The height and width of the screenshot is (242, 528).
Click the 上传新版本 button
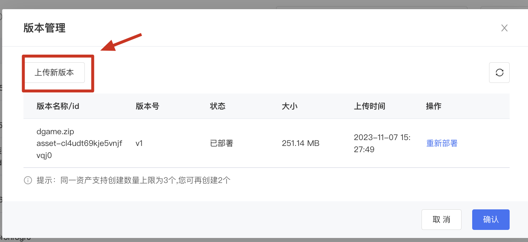click(x=54, y=73)
